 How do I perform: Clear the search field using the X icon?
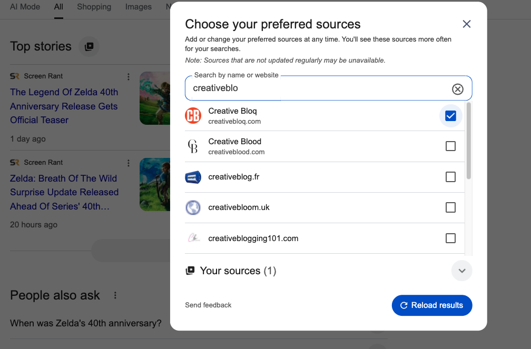click(457, 89)
